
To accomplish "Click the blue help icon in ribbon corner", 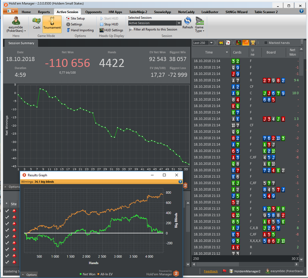I will click(x=301, y=11).
